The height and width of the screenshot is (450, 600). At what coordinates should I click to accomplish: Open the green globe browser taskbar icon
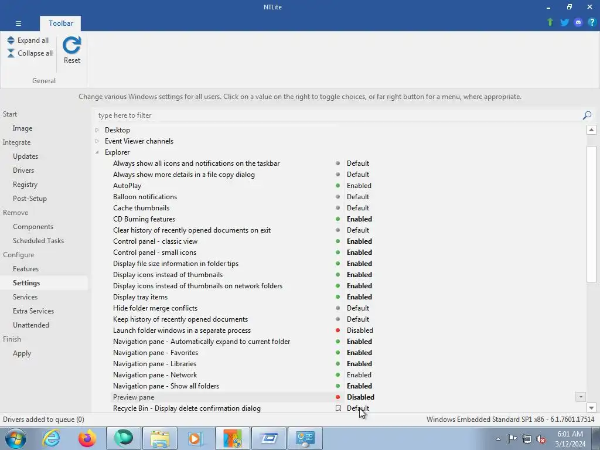124,438
